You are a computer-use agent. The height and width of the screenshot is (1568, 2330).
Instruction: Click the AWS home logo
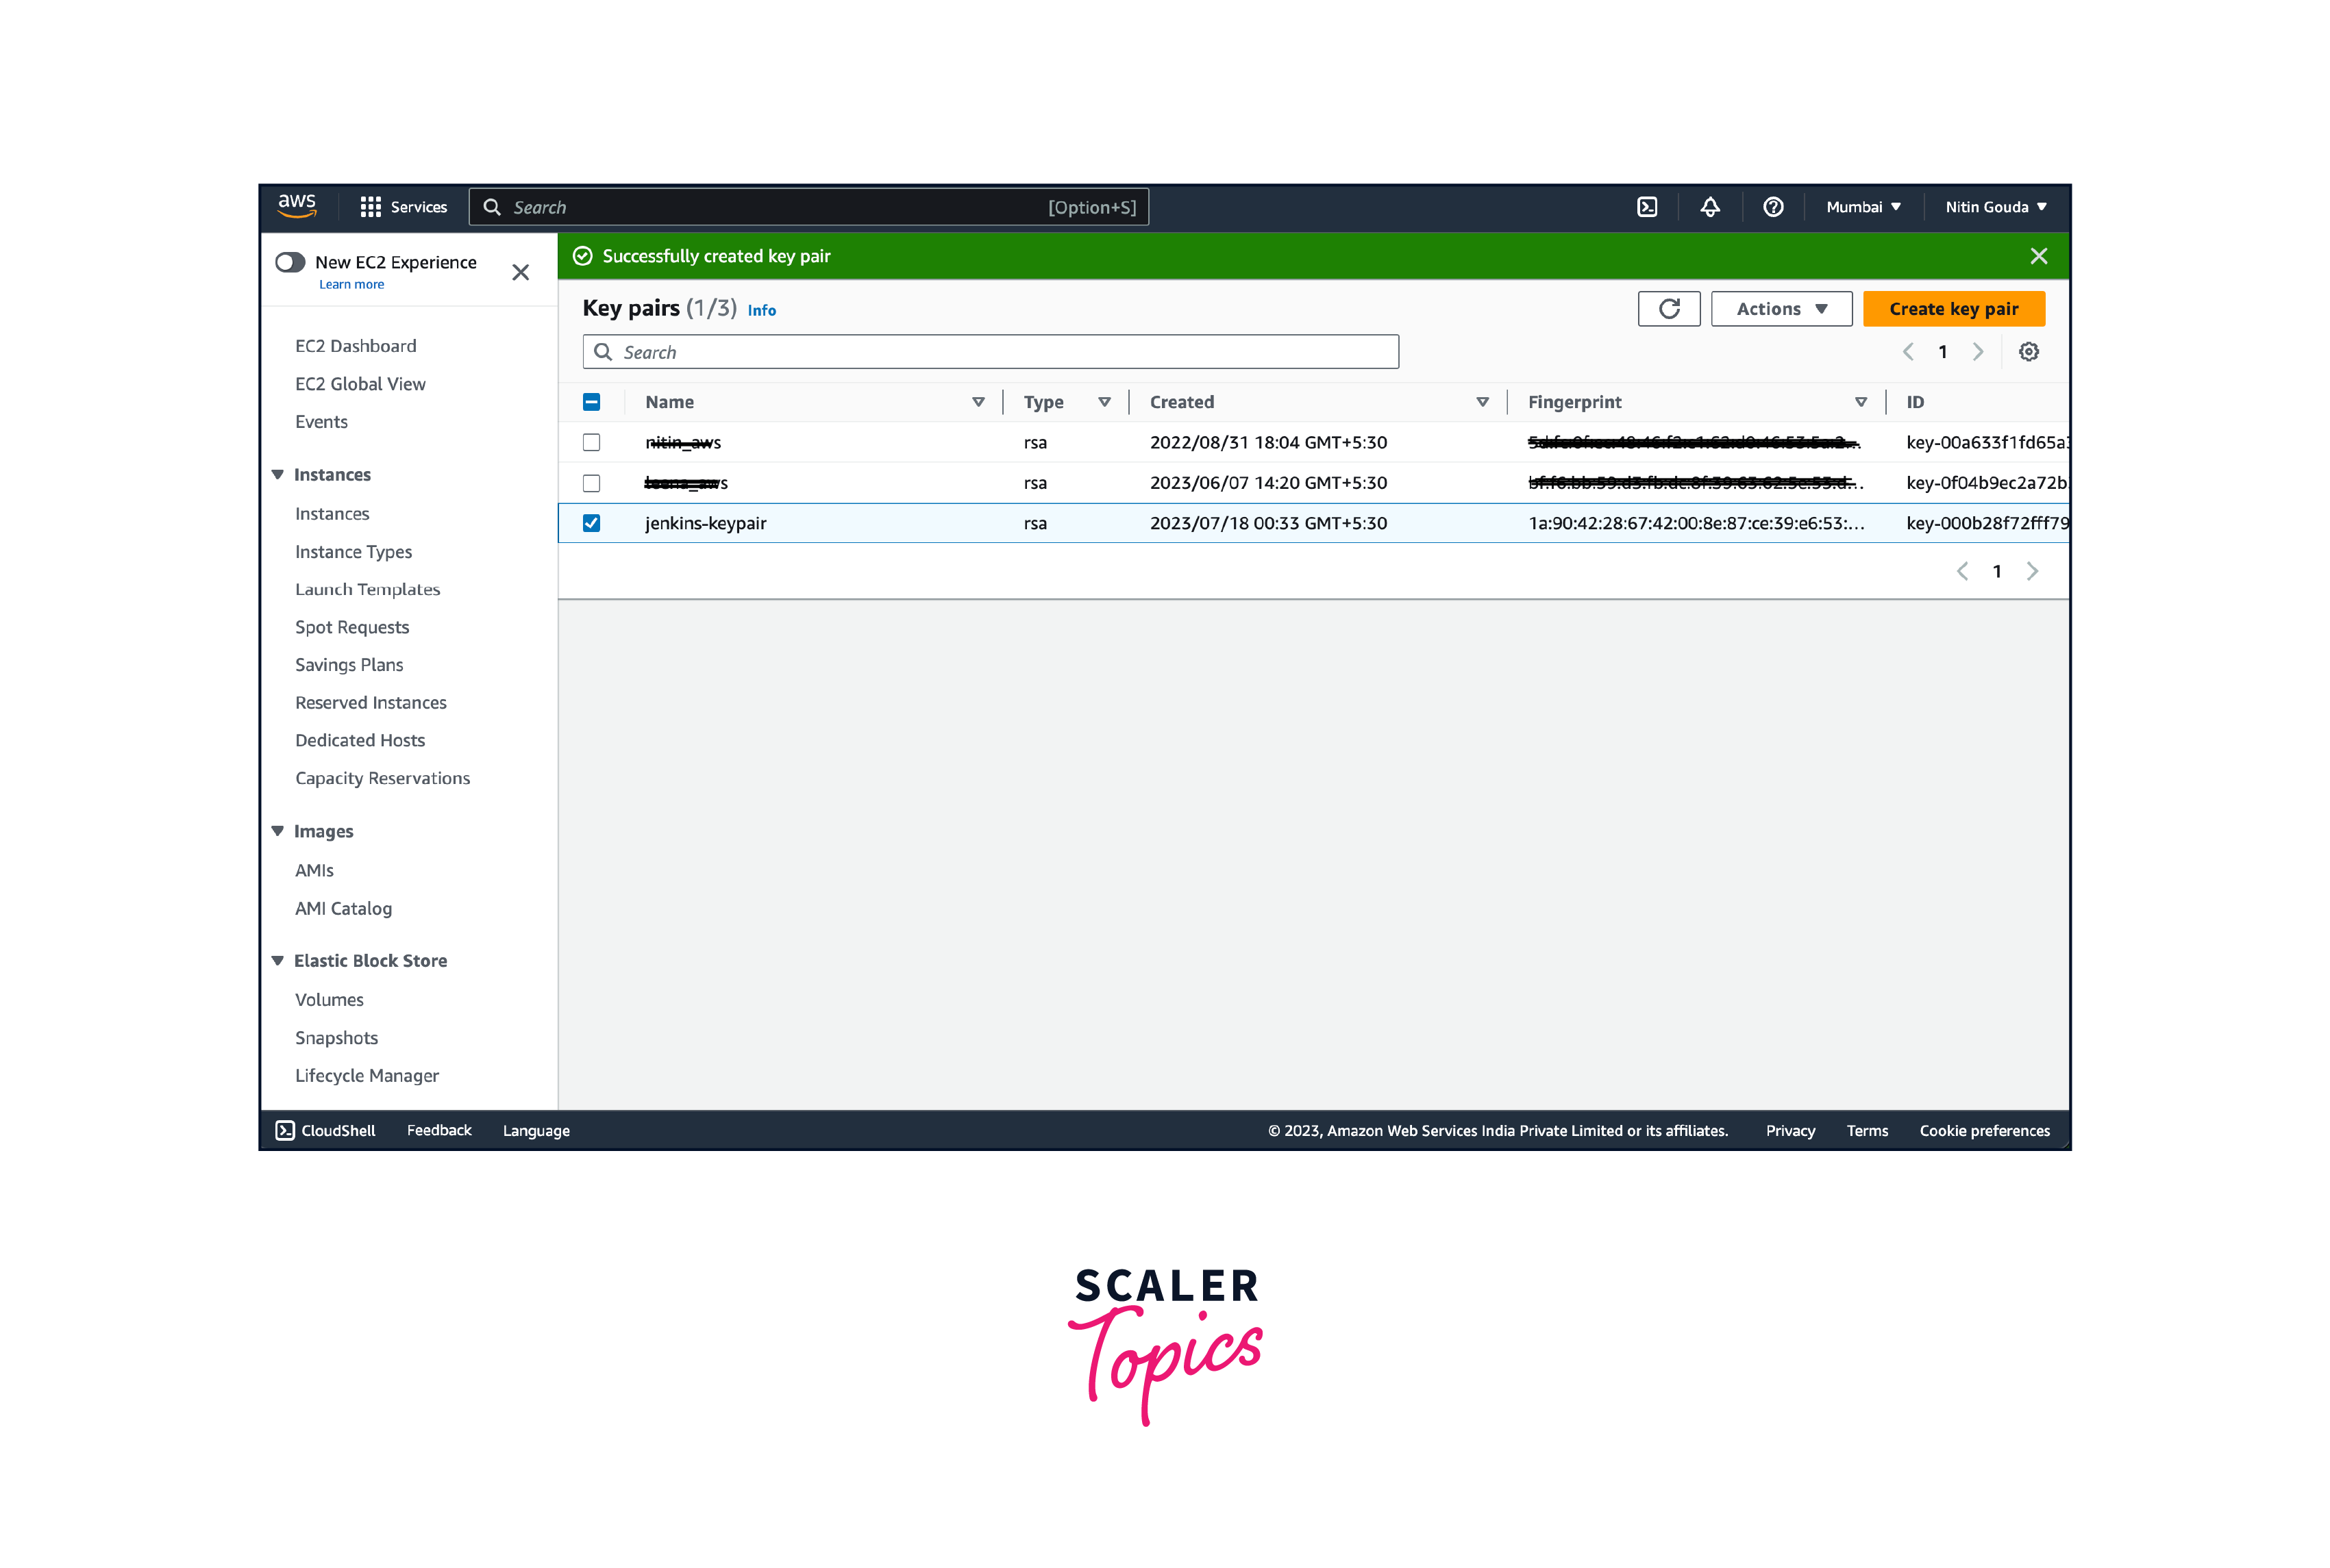coord(296,206)
